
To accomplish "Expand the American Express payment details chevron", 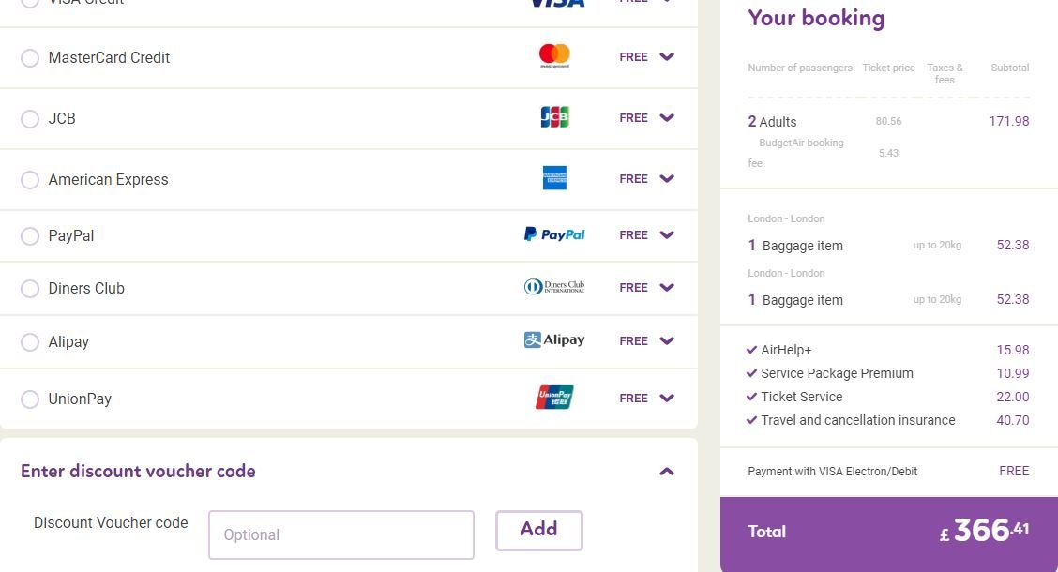I will click(x=667, y=179).
